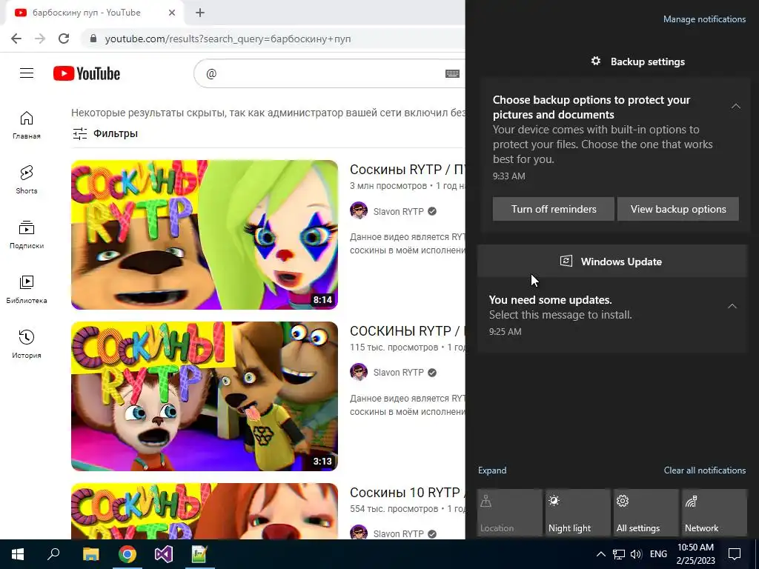Click the Chrome address bar URL
Image resolution: width=759 pixels, height=569 pixels.
(x=228, y=39)
